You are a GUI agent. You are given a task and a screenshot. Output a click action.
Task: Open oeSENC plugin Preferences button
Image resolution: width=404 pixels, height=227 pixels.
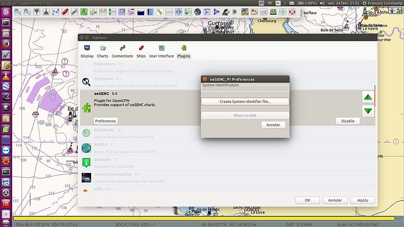tap(106, 121)
